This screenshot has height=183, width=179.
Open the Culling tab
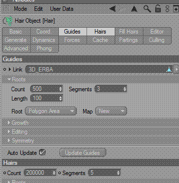click(x=157, y=40)
